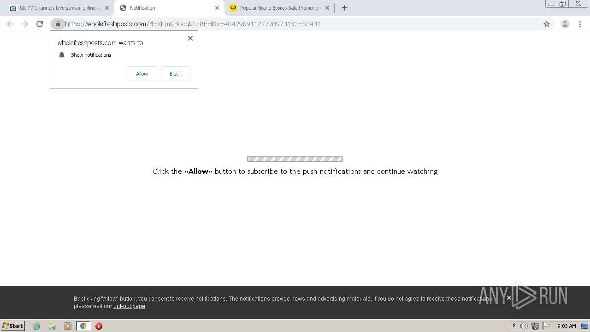Click Allow in the notification prompt
Image resolution: width=590 pixels, height=332 pixels.
(x=142, y=74)
